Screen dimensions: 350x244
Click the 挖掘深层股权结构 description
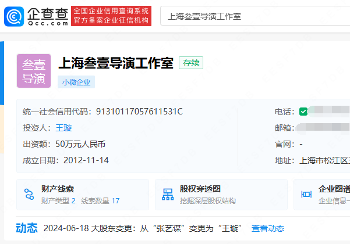pos(208,201)
